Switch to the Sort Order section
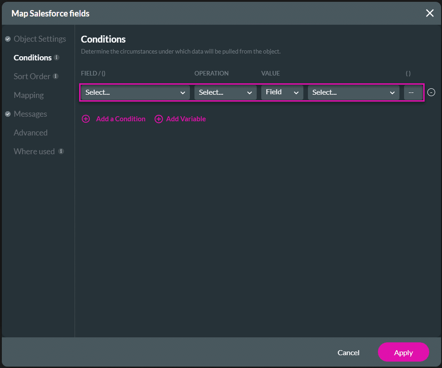 (x=32, y=76)
